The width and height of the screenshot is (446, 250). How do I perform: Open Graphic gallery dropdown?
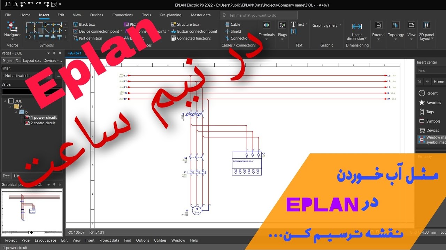click(340, 25)
